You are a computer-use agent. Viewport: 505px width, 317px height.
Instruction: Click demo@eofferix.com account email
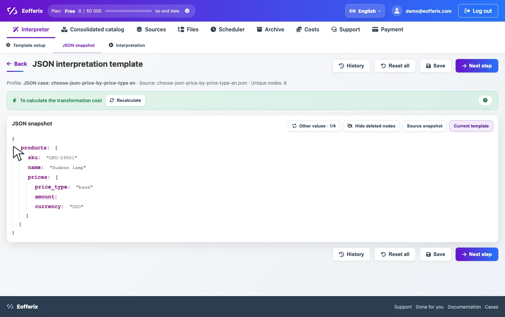[x=428, y=11]
